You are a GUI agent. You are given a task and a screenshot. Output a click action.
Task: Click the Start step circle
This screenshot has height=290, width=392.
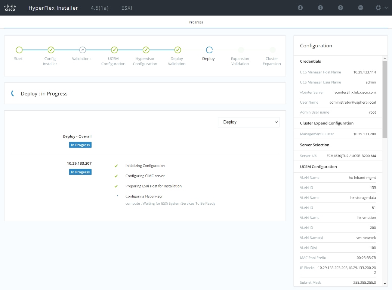[x=19, y=50]
